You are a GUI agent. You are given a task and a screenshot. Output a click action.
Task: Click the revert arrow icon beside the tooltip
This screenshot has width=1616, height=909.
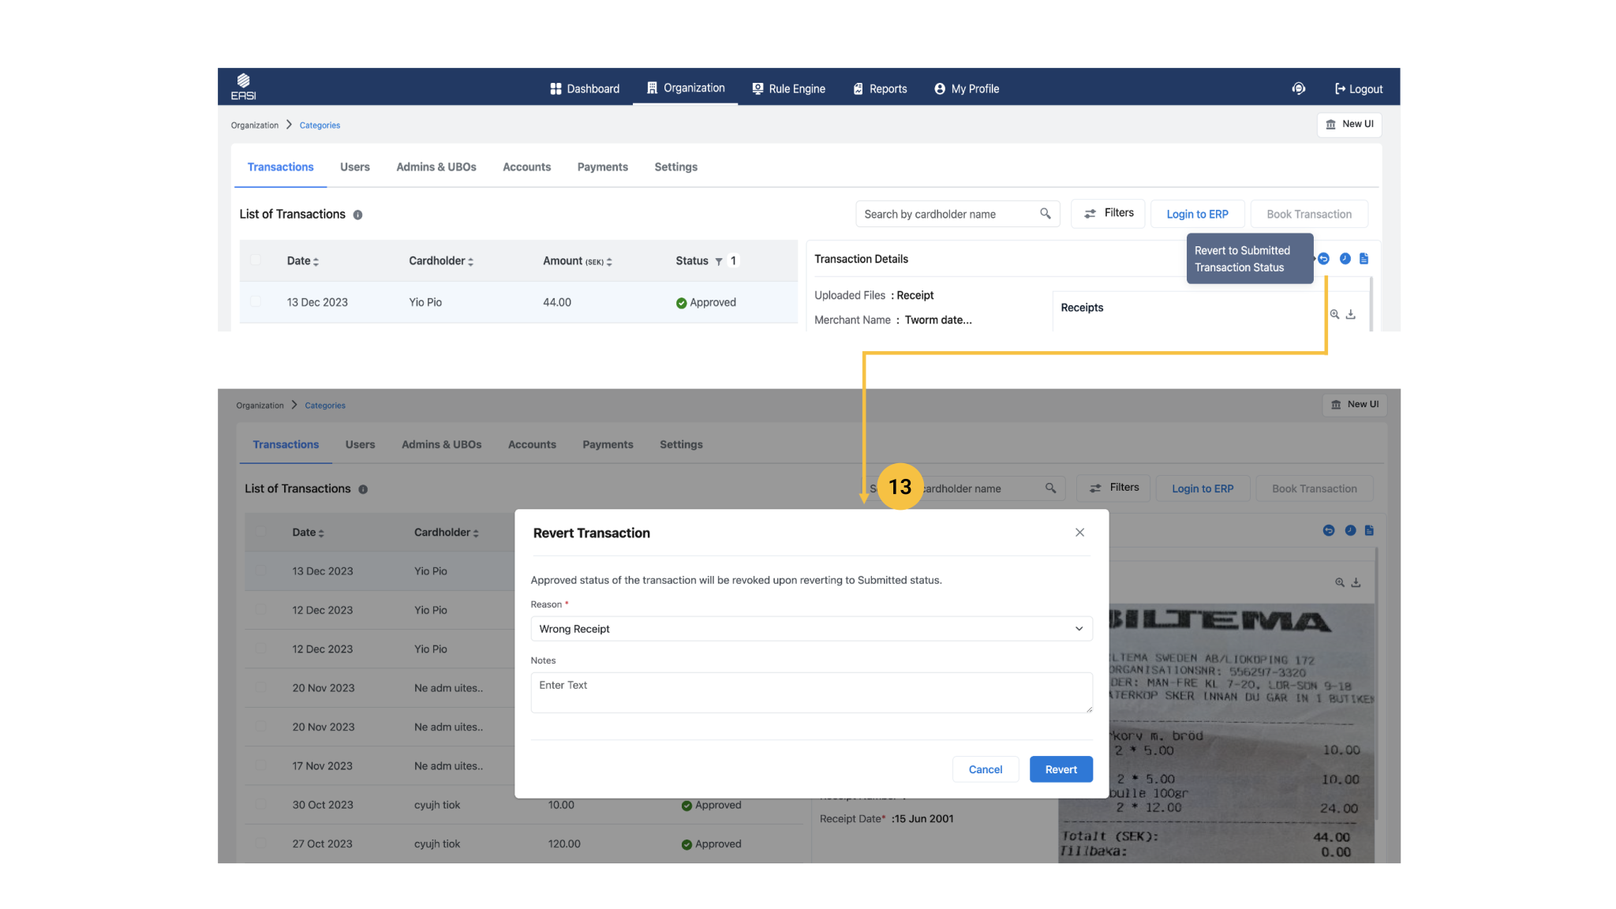(x=1324, y=259)
